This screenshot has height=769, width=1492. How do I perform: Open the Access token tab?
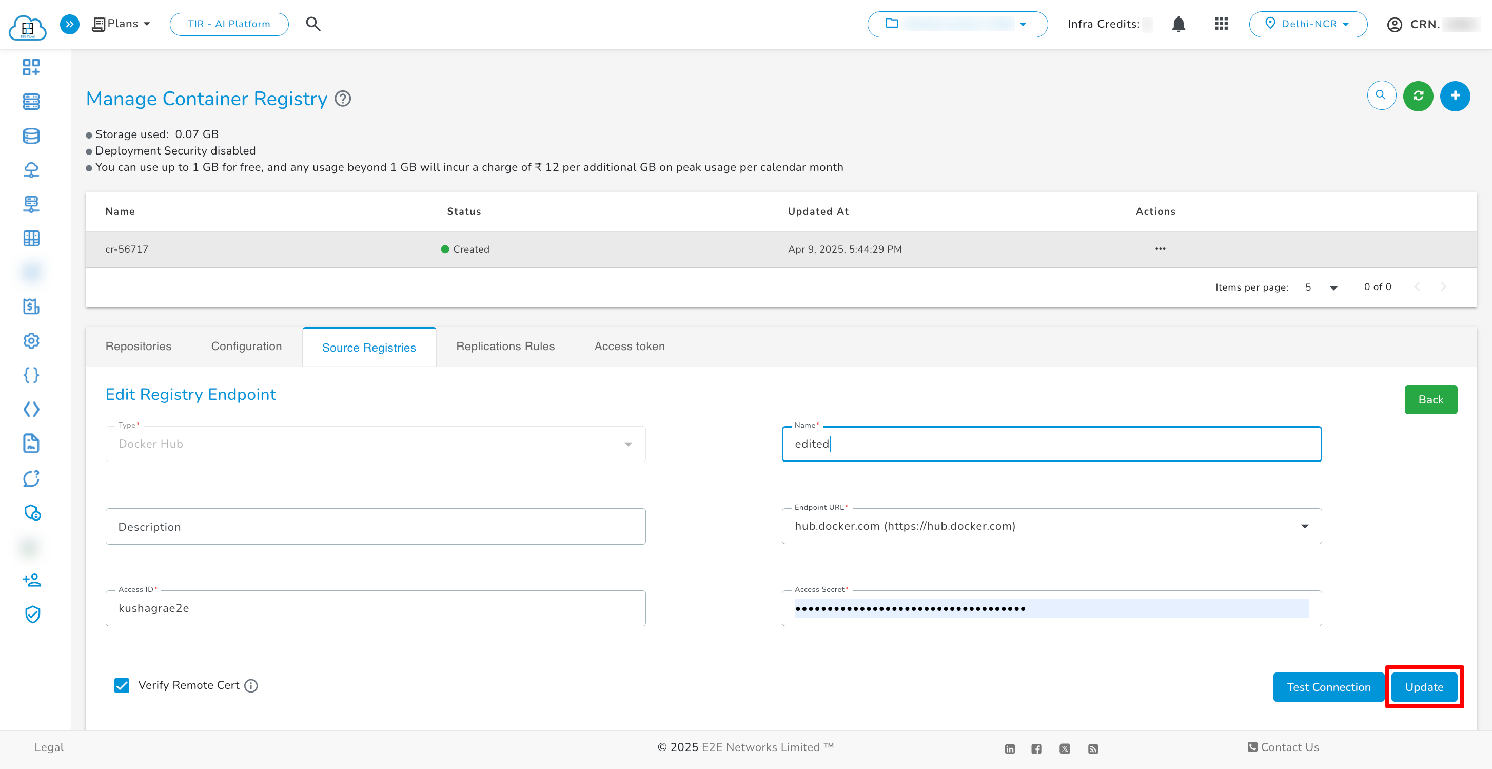[629, 346]
